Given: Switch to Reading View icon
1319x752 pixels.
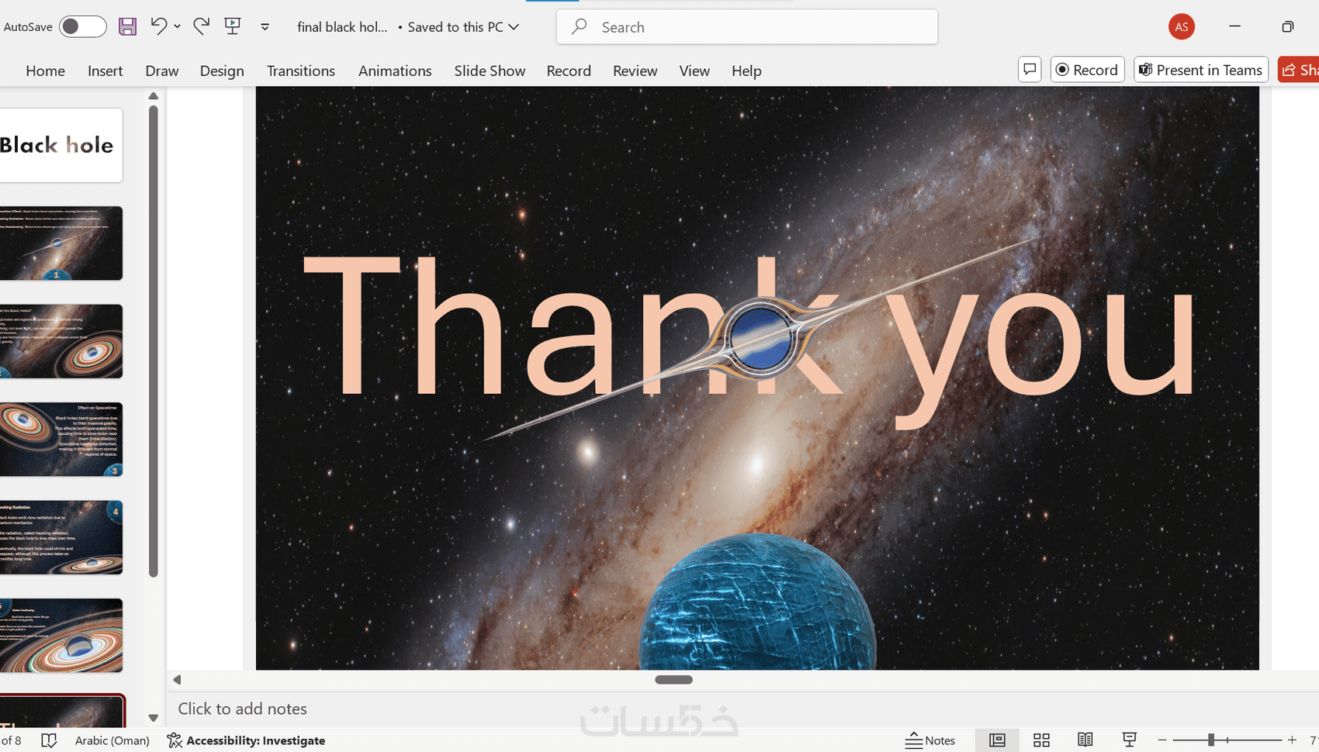Looking at the screenshot, I should 1085,740.
